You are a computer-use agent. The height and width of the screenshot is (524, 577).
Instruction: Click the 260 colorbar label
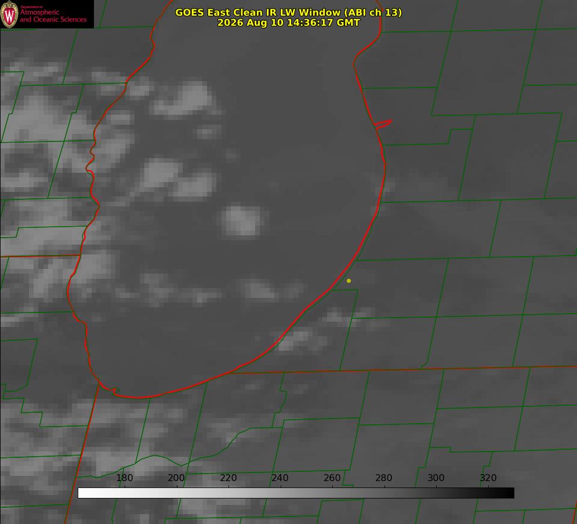click(x=332, y=478)
